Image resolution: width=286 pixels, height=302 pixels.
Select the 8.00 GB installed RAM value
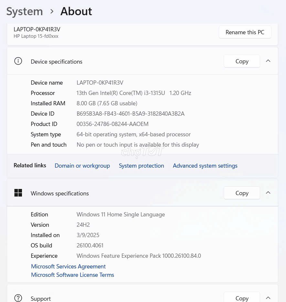[107, 103]
